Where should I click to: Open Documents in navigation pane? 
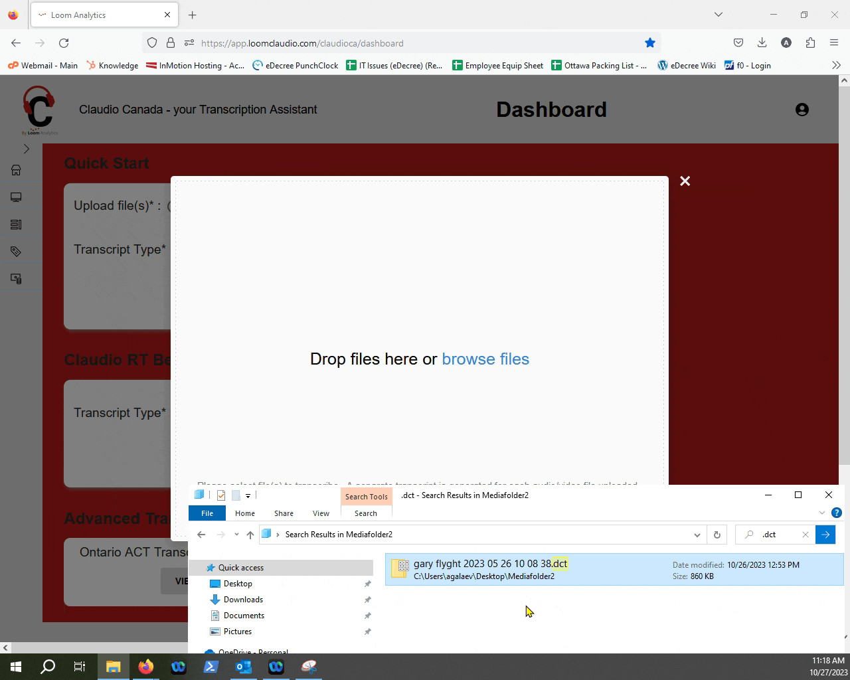point(244,616)
